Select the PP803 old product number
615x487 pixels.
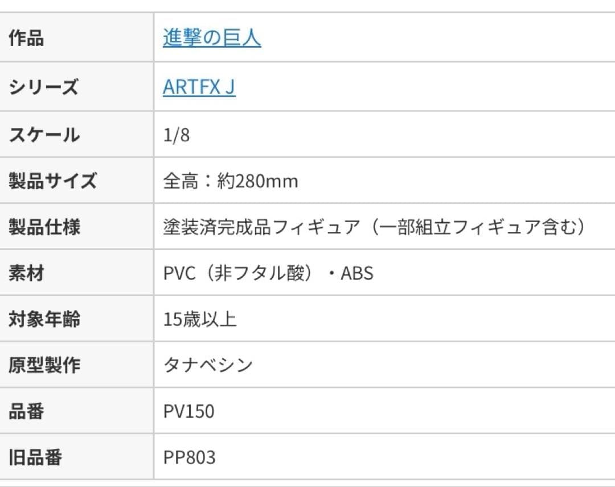[x=190, y=457]
